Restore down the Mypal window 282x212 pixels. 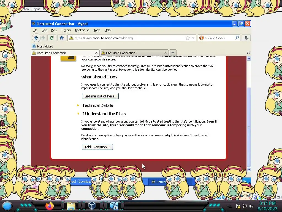(x=241, y=24)
